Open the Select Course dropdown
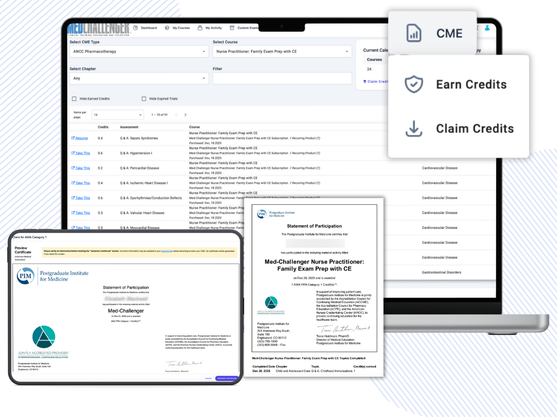Screen dimensions: 557x417 281,51
